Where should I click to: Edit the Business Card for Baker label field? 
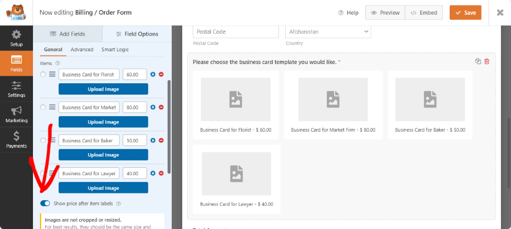pyautogui.click(x=89, y=140)
